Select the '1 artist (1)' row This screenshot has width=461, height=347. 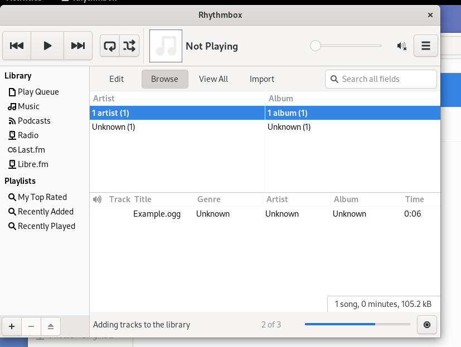(177, 113)
